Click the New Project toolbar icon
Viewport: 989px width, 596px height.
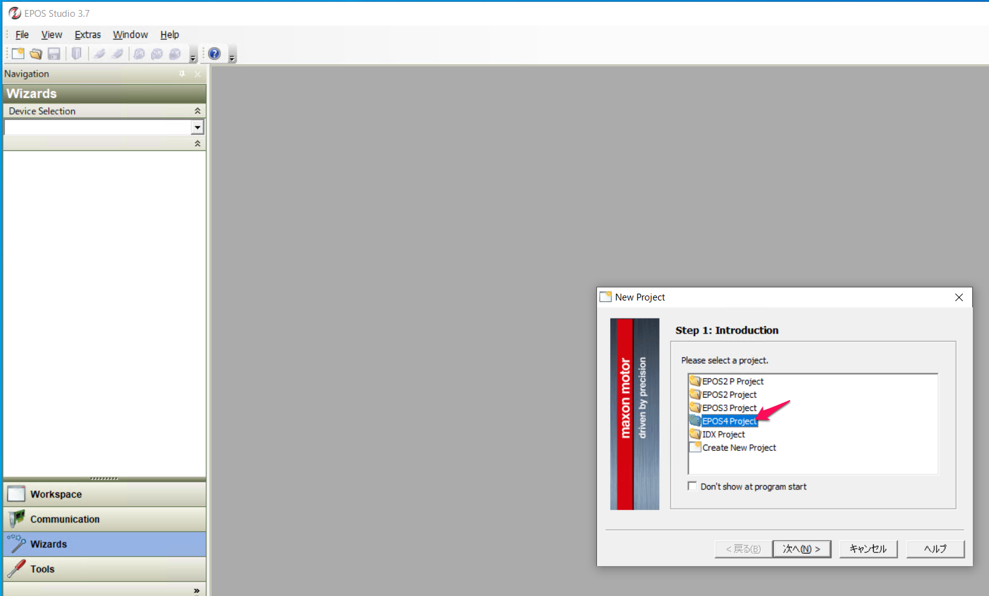[x=18, y=54]
